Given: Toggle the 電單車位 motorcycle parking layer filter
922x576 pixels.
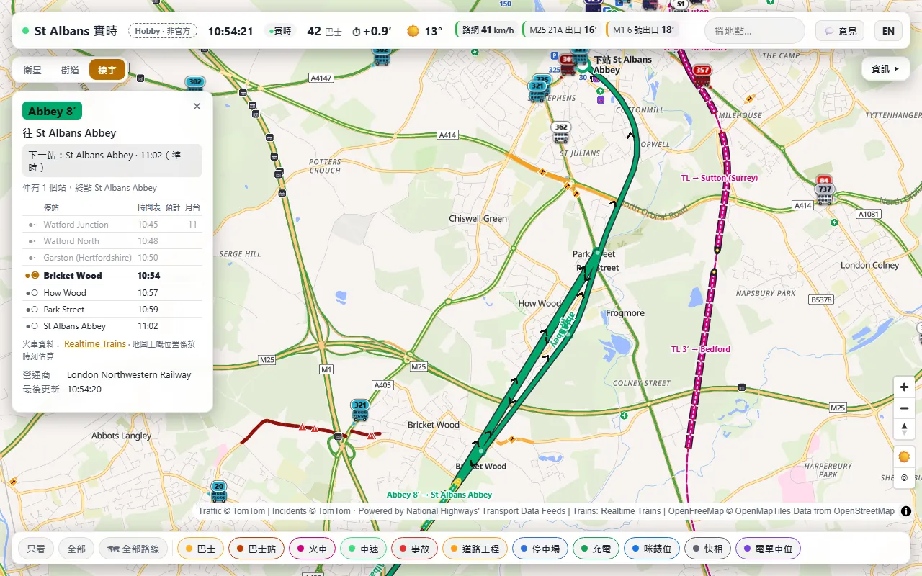Looking at the screenshot, I should click(x=768, y=549).
